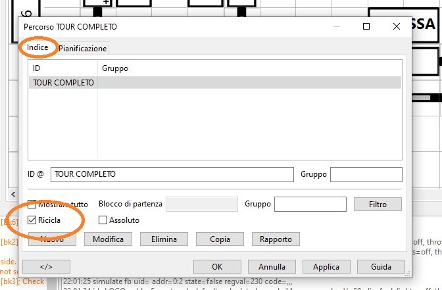442x290 pixels.
Task: Select the TOUR COMPLETO row
Action: [x=63, y=83]
